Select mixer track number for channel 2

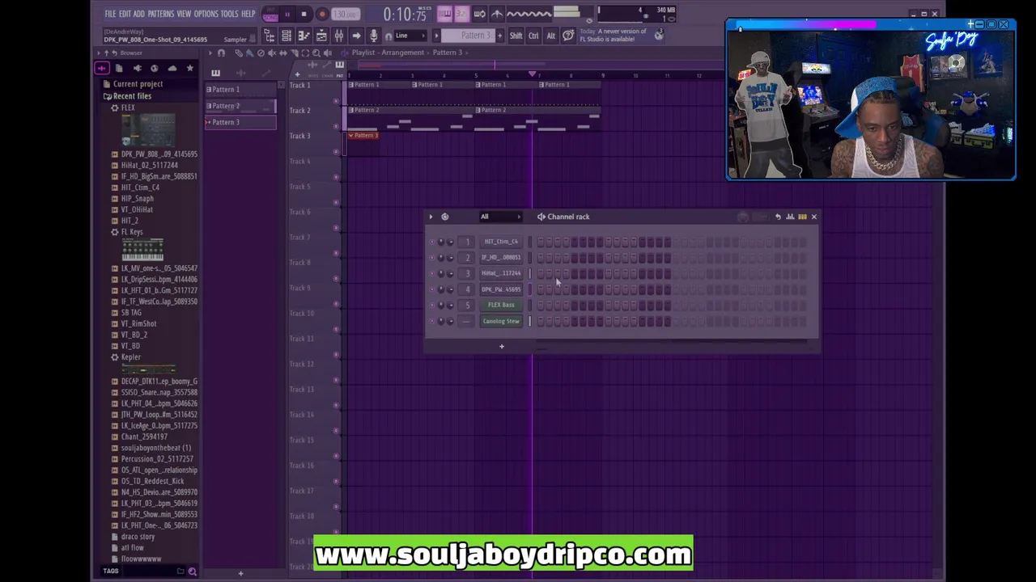coord(467,258)
